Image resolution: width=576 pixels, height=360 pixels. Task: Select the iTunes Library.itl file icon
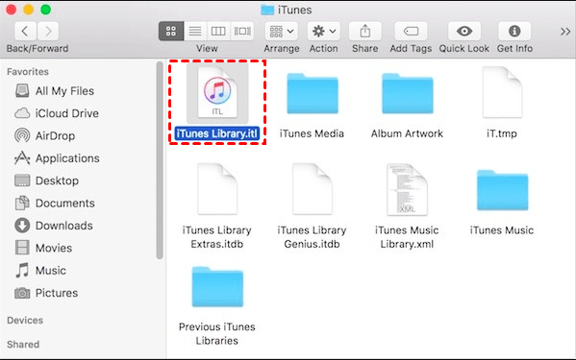click(217, 92)
